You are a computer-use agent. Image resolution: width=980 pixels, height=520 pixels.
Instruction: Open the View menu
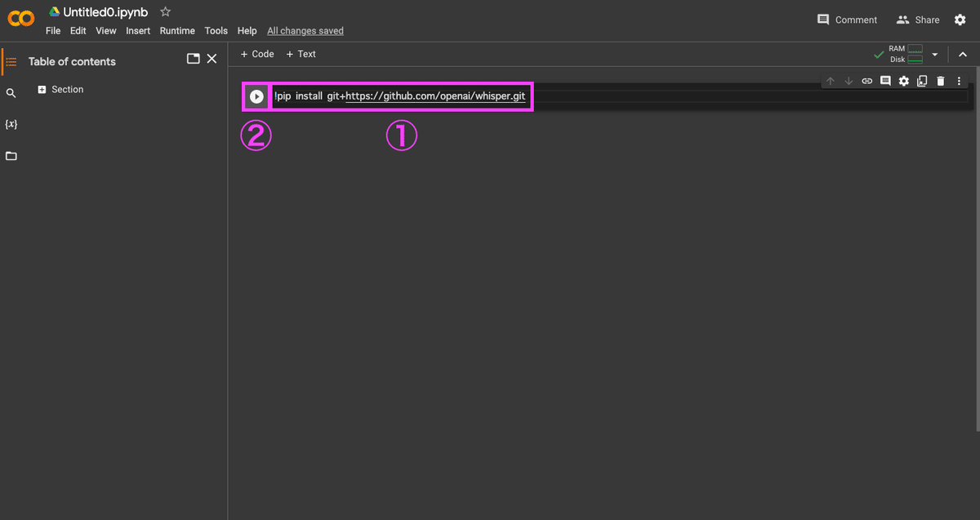click(106, 31)
